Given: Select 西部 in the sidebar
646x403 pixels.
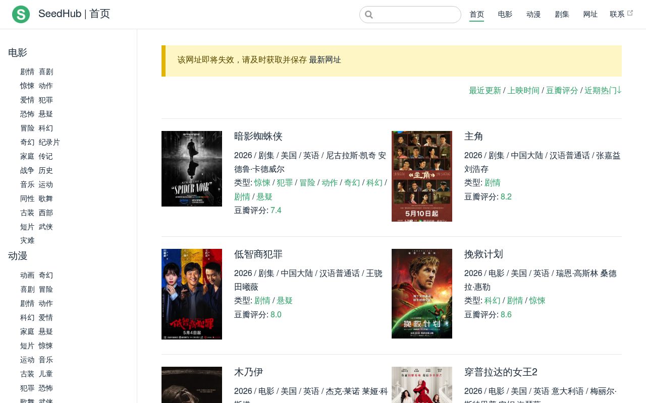Looking at the screenshot, I should 46,213.
